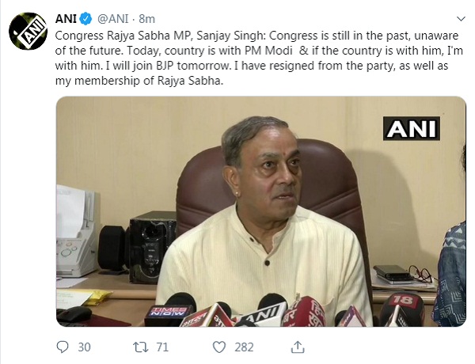Open the 8m timestamp link
Image resolution: width=475 pixels, height=364 pixels.
click(x=148, y=18)
